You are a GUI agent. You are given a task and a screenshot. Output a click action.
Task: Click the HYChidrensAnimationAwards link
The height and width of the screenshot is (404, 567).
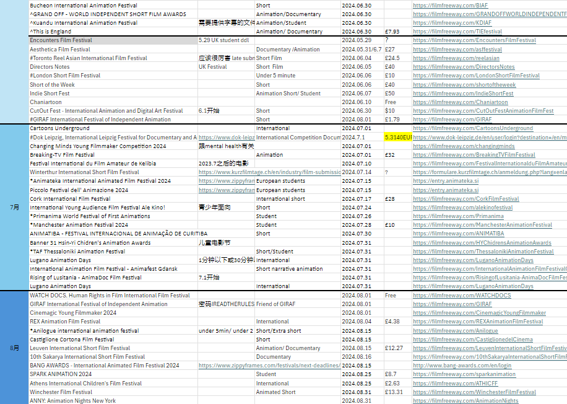[482, 243]
